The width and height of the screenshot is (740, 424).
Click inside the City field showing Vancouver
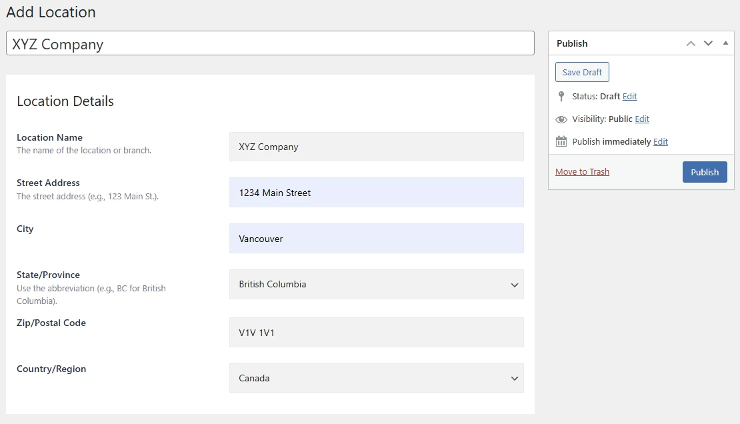pyautogui.click(x=377, y=238)
